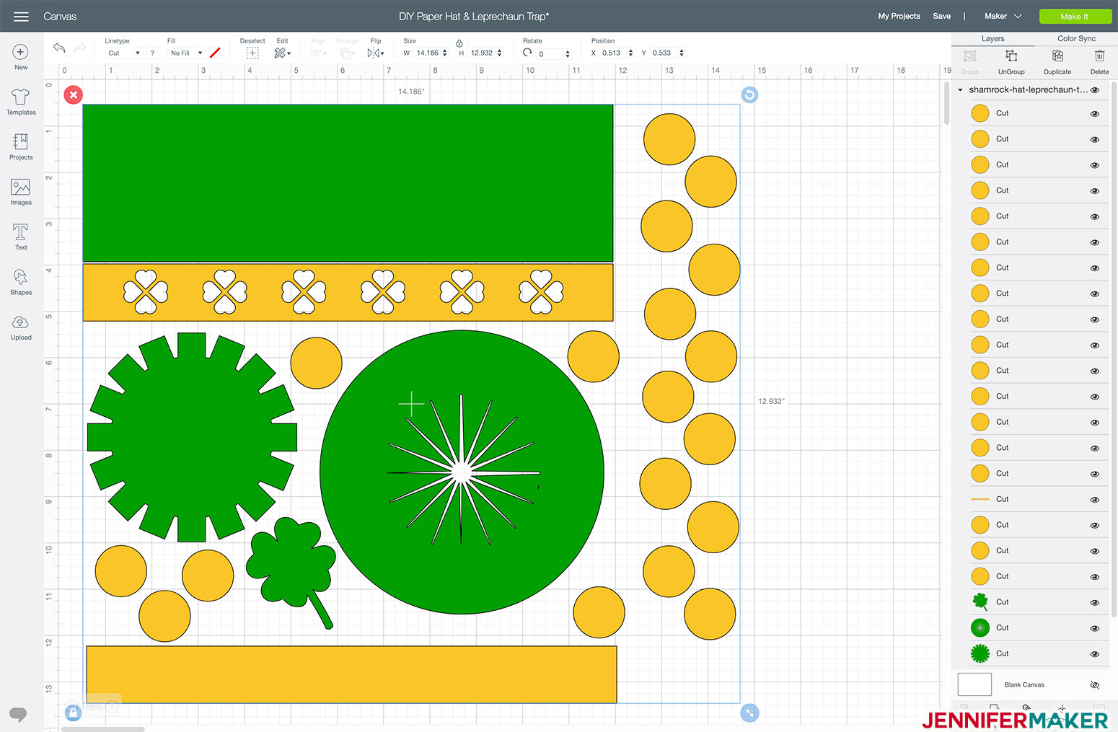
Task: Open the Fill No Fill dropdown
Action: point(186,53)
